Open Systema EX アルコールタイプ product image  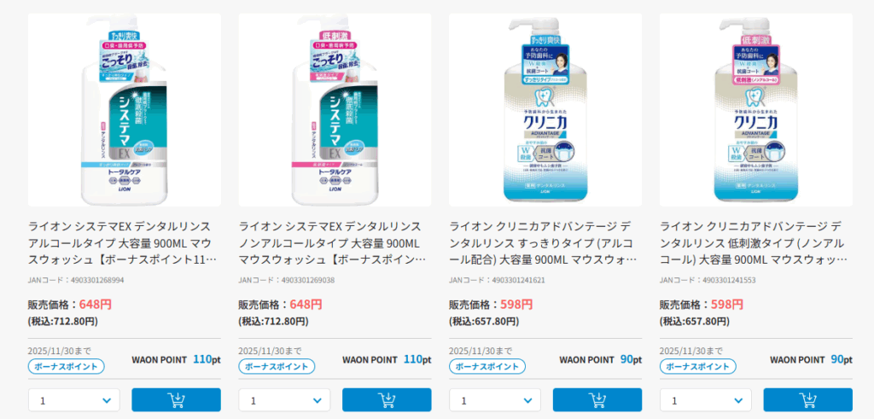125,110
